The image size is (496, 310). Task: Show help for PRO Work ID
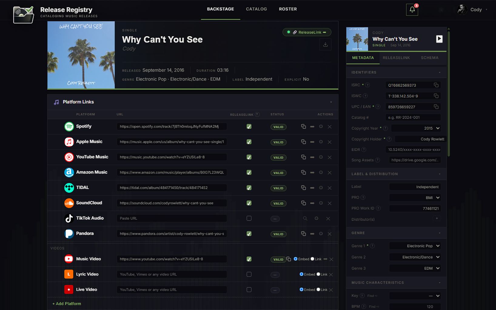pos(378,208)
